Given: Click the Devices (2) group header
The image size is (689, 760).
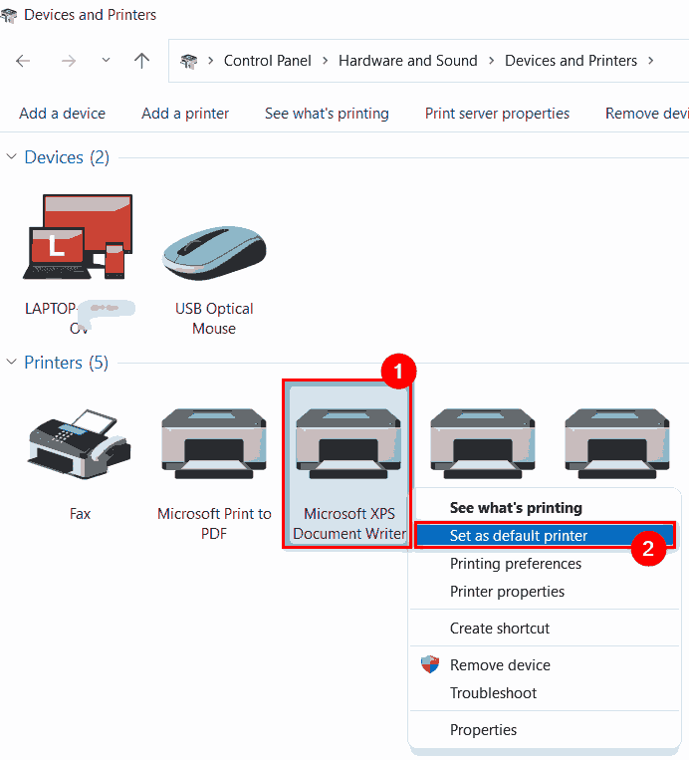Looking at the screenshot, I should 67,157.
